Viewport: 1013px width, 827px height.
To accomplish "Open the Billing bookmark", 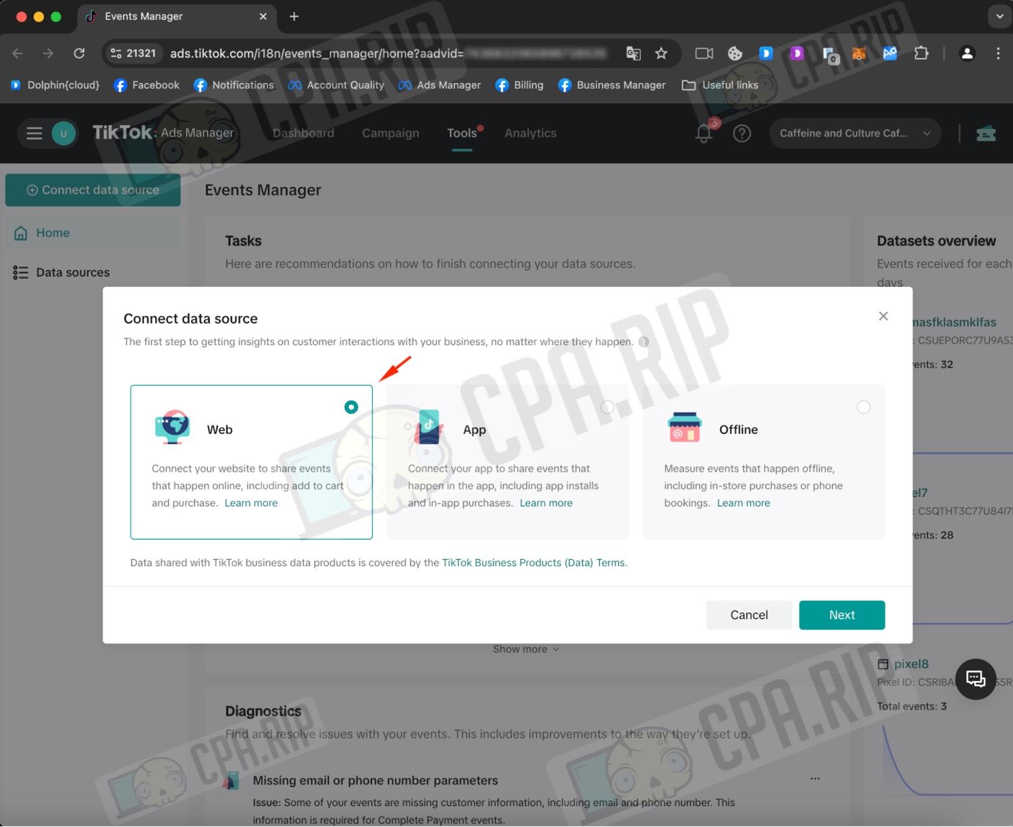I will click(519, 85).
